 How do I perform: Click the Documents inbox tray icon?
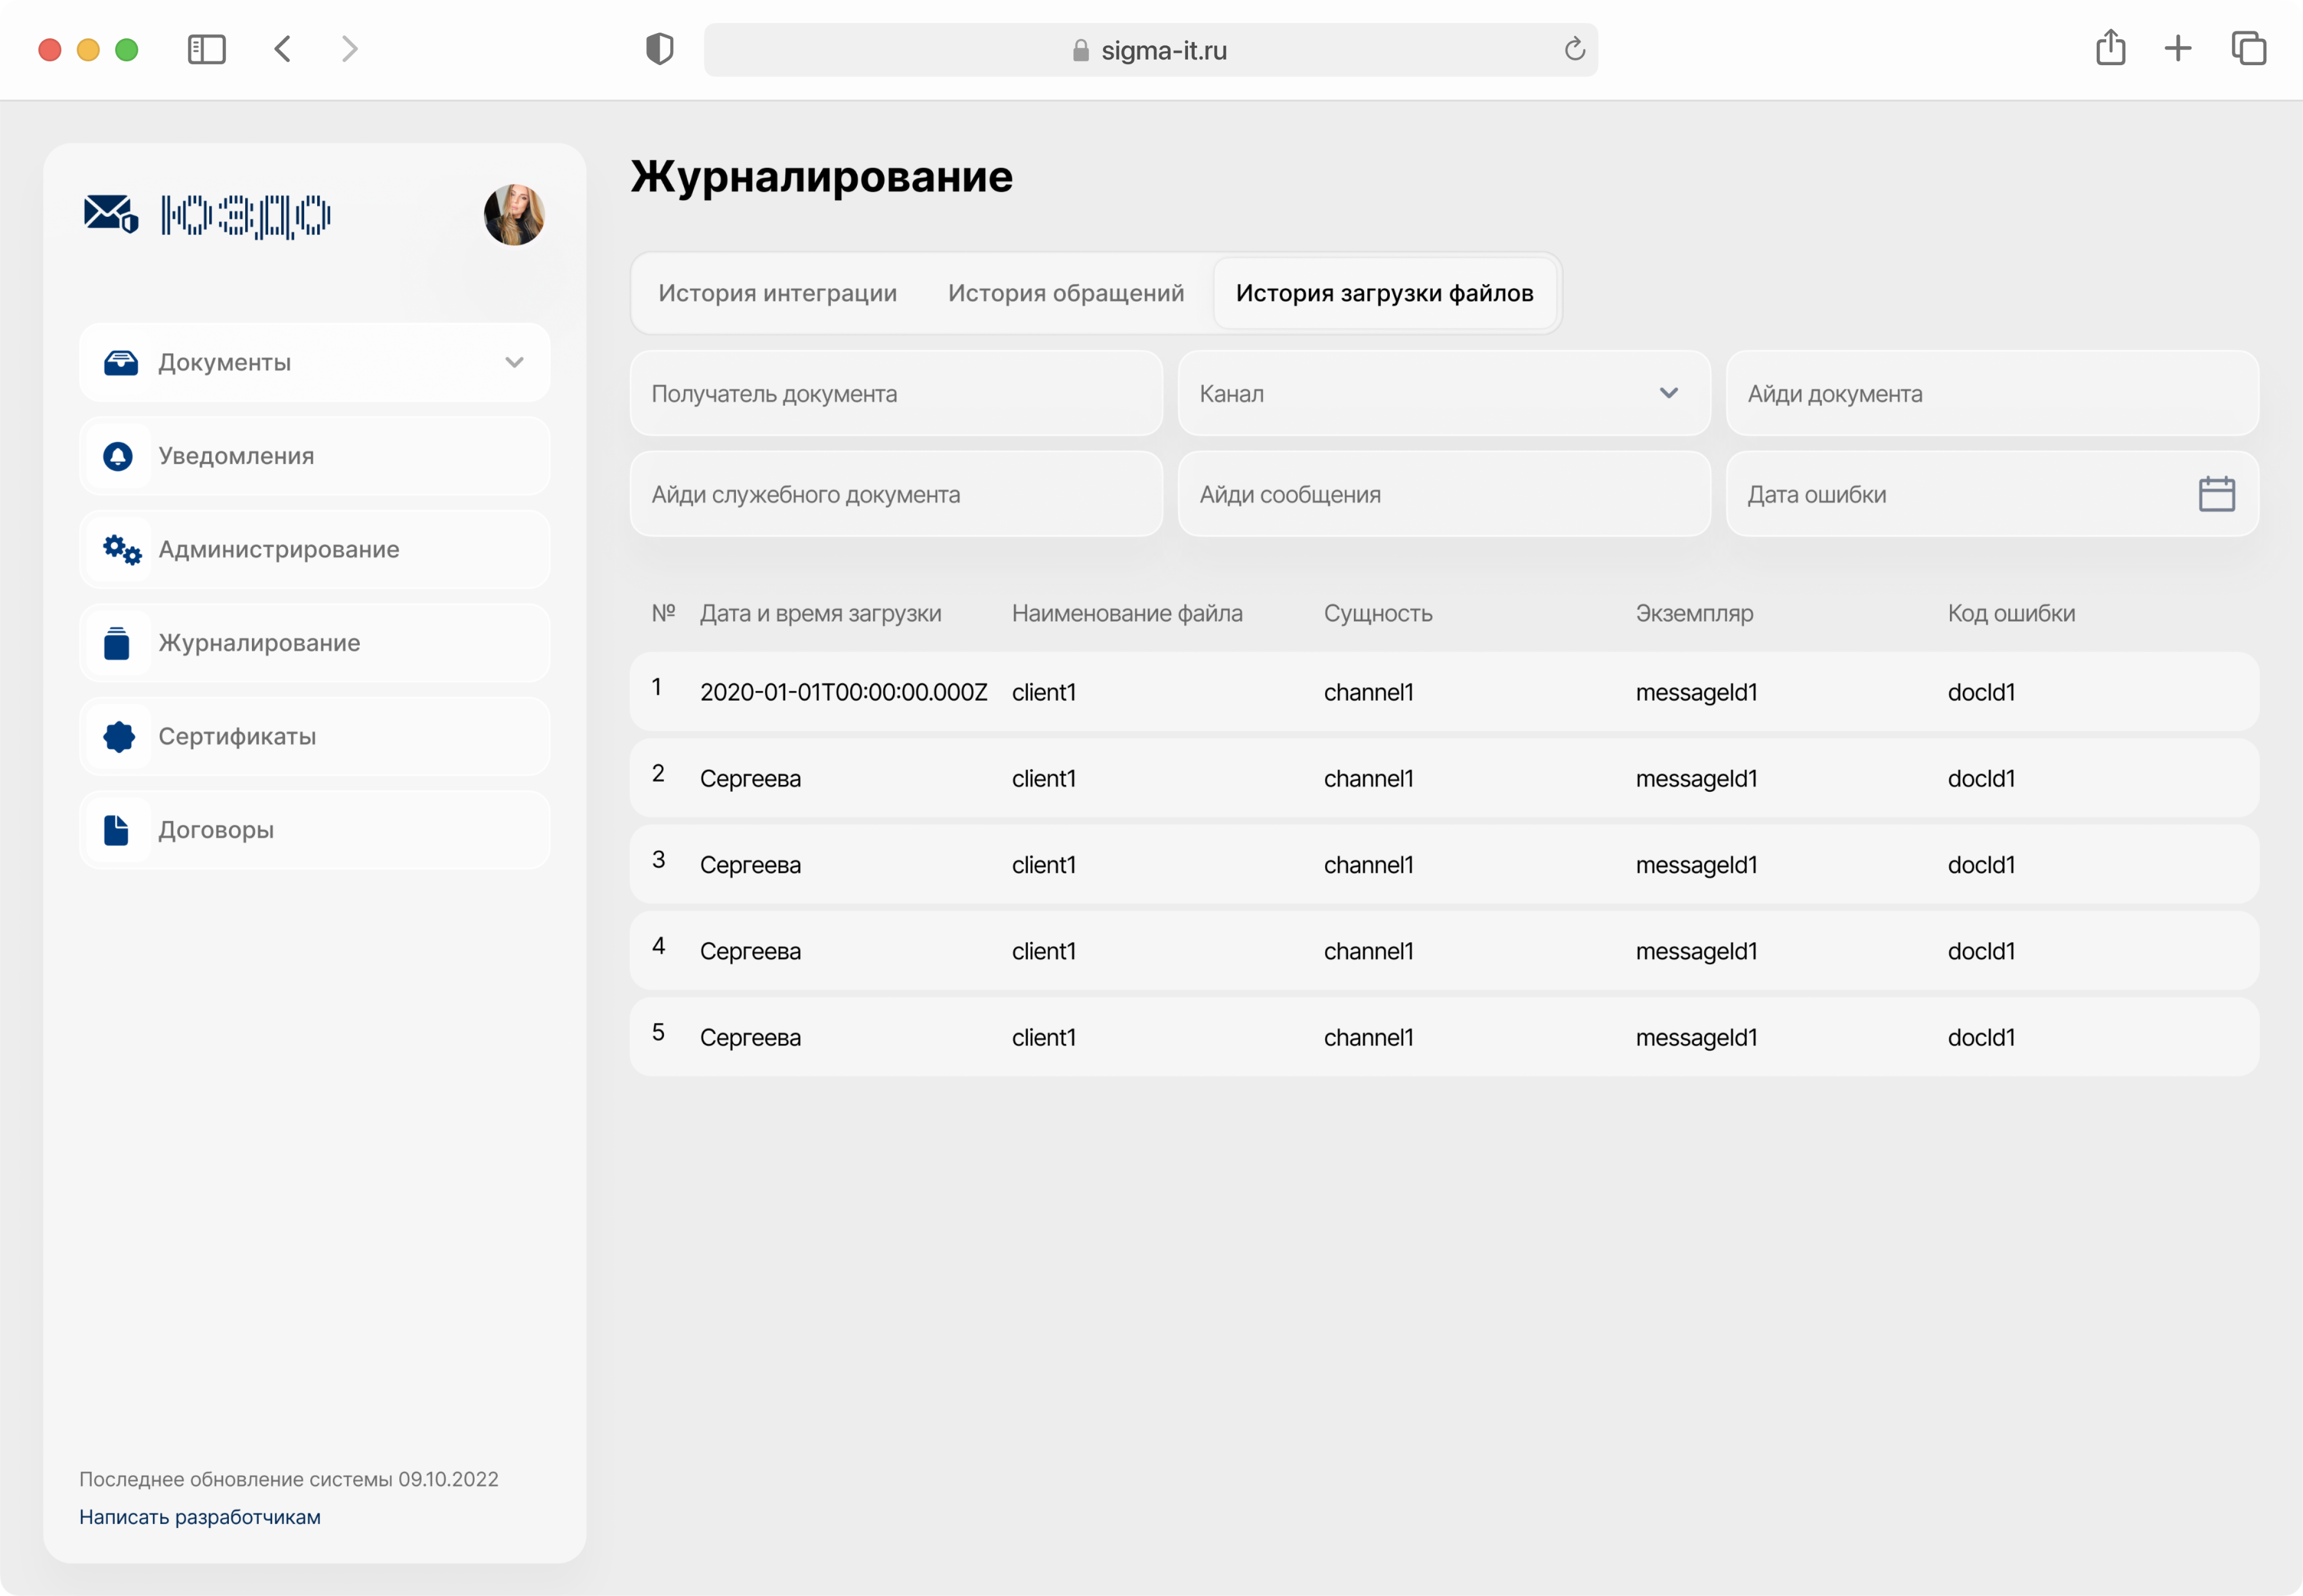click(121, 363)
